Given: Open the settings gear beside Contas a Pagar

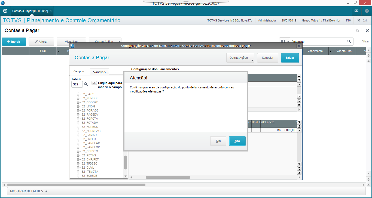Looking at the screenshot, I should (358, 31).
